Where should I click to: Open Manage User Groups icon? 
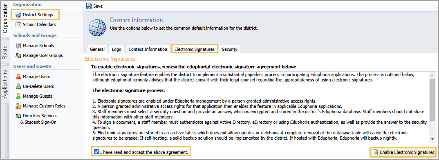(x=18, y=55)
